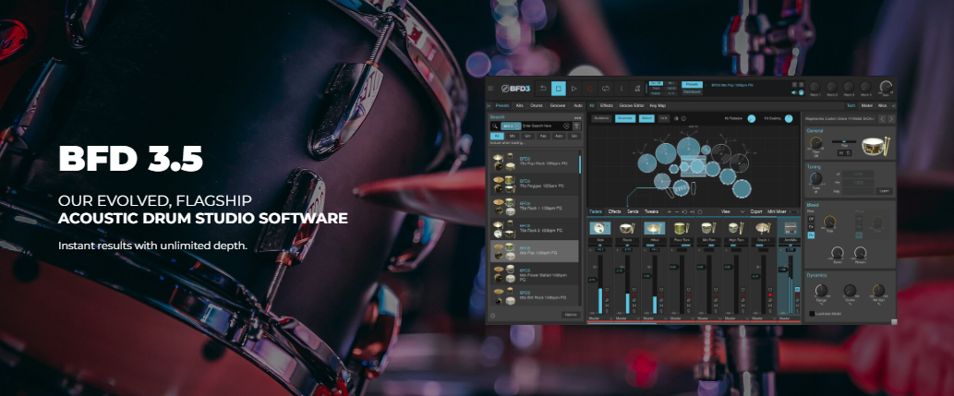This screenshot has height=396, width=954.
Task: Toggle the metronome icon
Action: (x=637, y=89)
